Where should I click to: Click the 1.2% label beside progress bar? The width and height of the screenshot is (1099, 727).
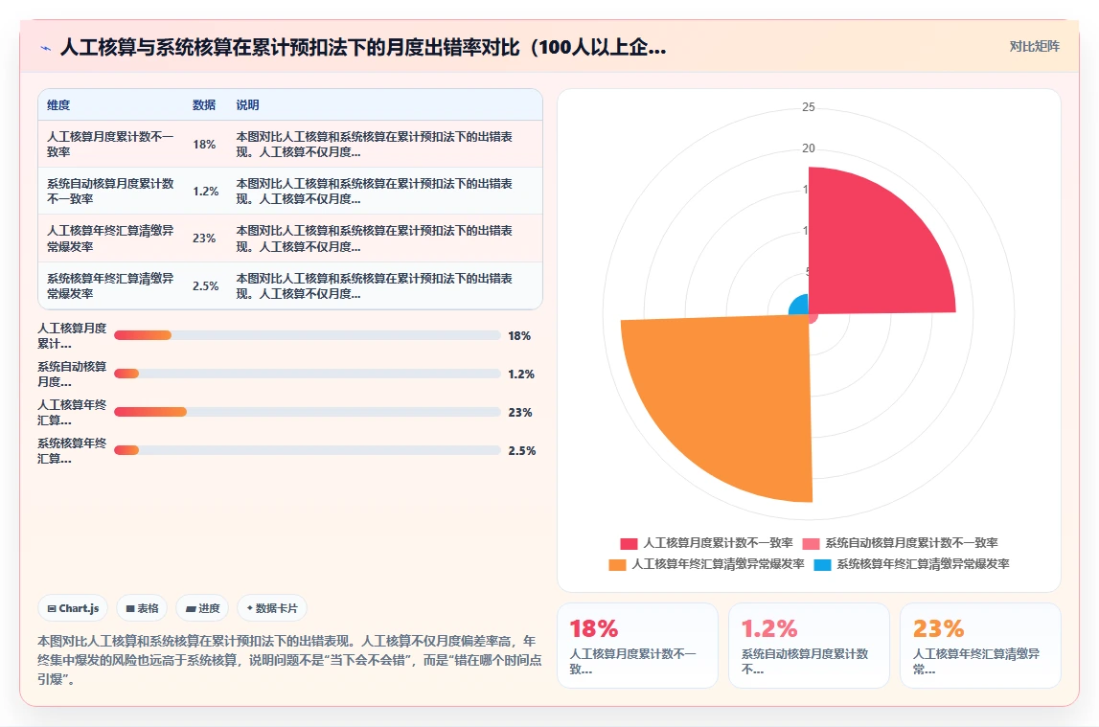pyautogui.click(x=521, y=374)
